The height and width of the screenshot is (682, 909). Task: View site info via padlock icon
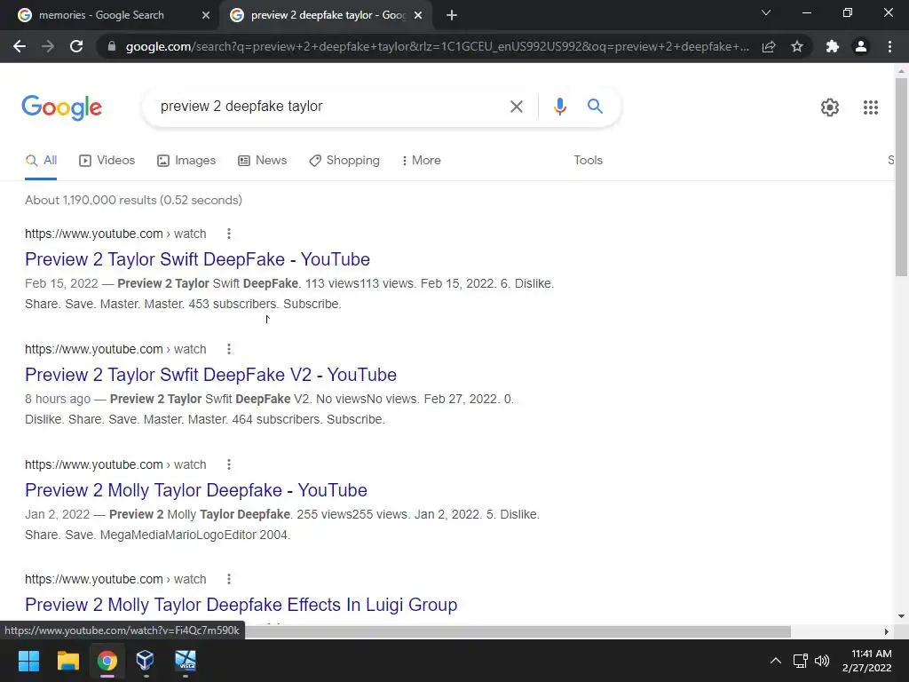pyautogui.click(x=112, y=46)
